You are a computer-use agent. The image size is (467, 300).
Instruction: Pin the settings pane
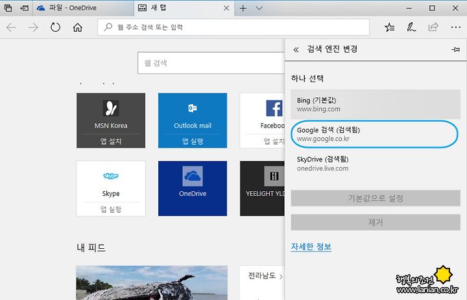[455, 49]
